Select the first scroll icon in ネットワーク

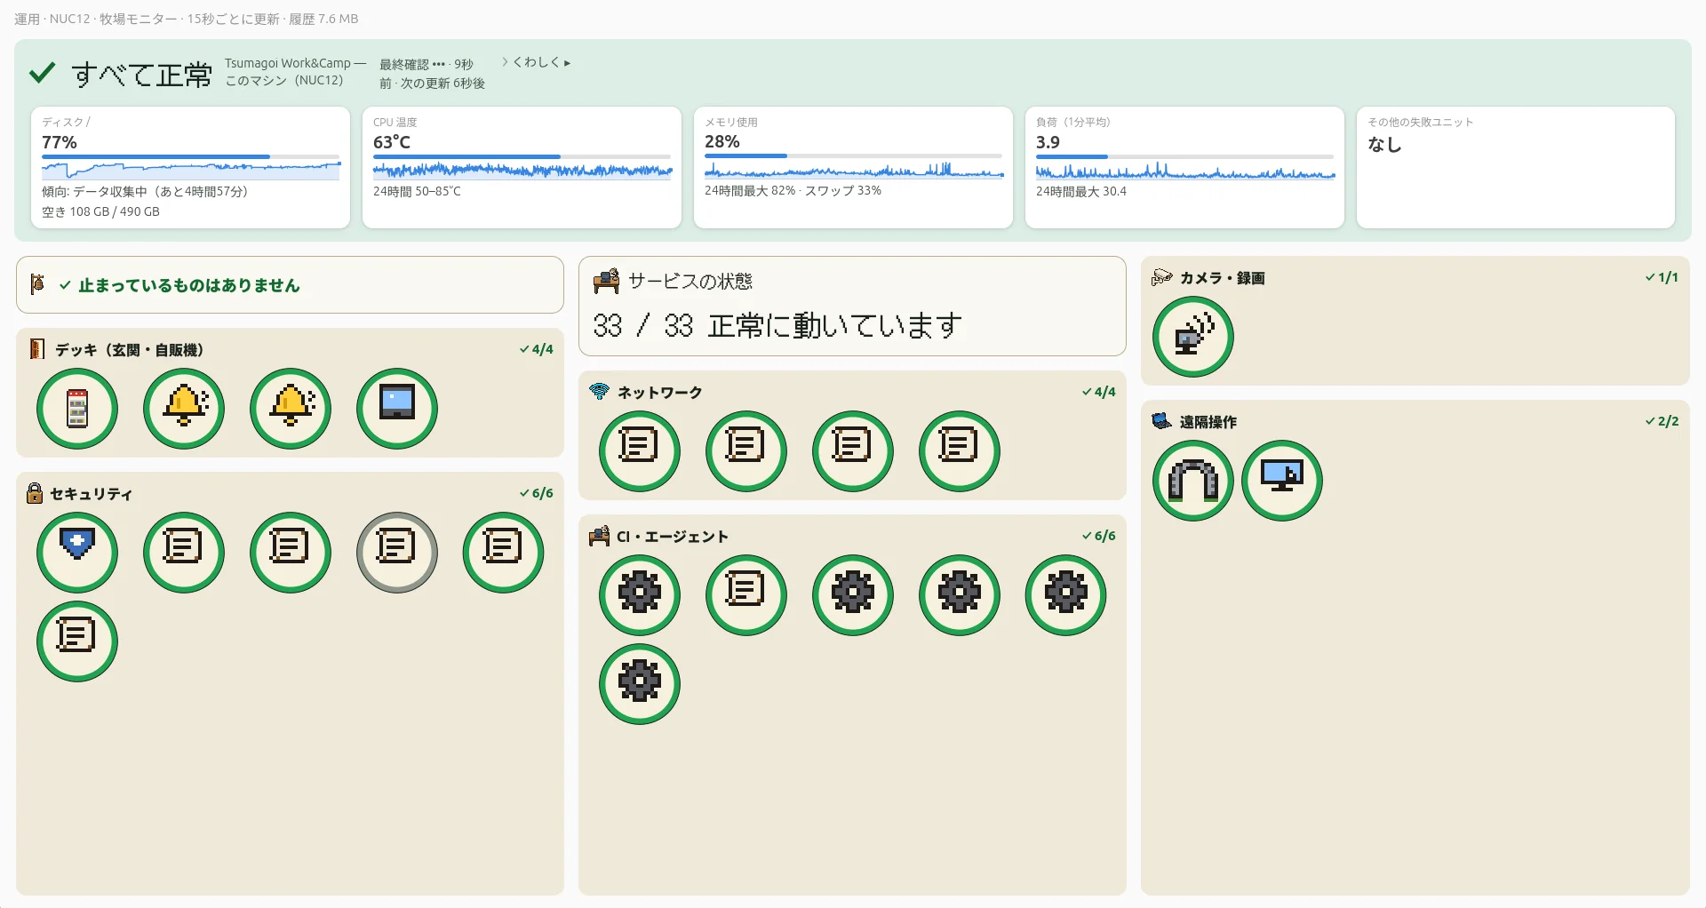pos(640,451)
